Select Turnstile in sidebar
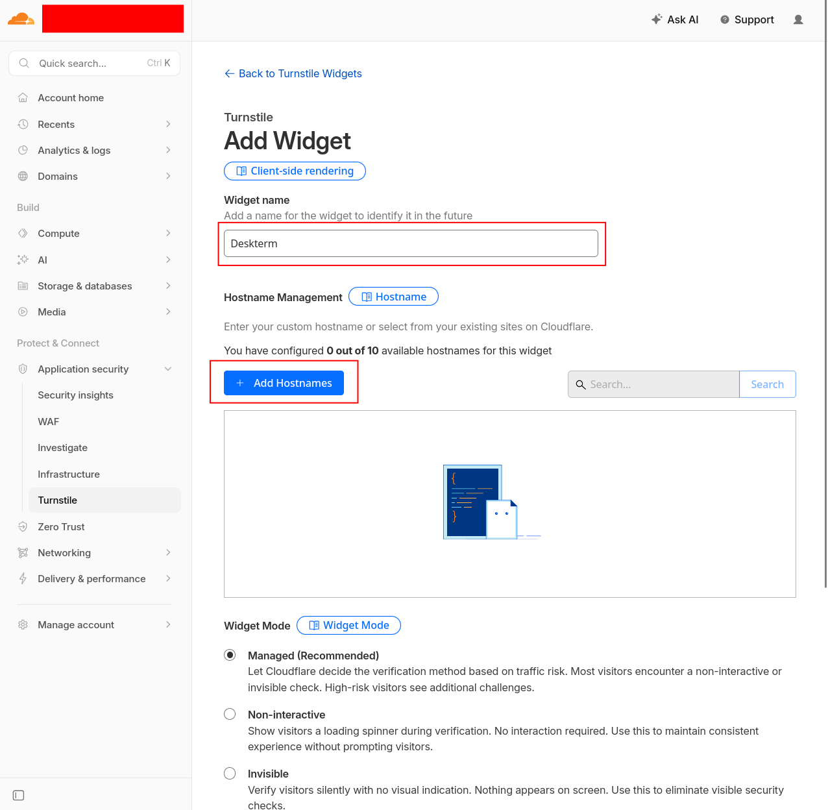This screenshot has height=810, width=828. pos(104,500)
